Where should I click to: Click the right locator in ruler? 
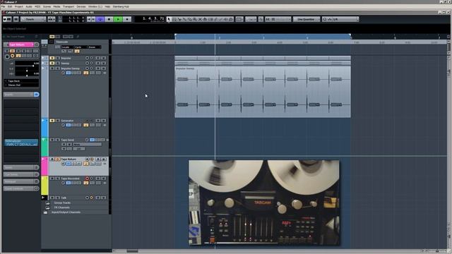pos(350,35)
